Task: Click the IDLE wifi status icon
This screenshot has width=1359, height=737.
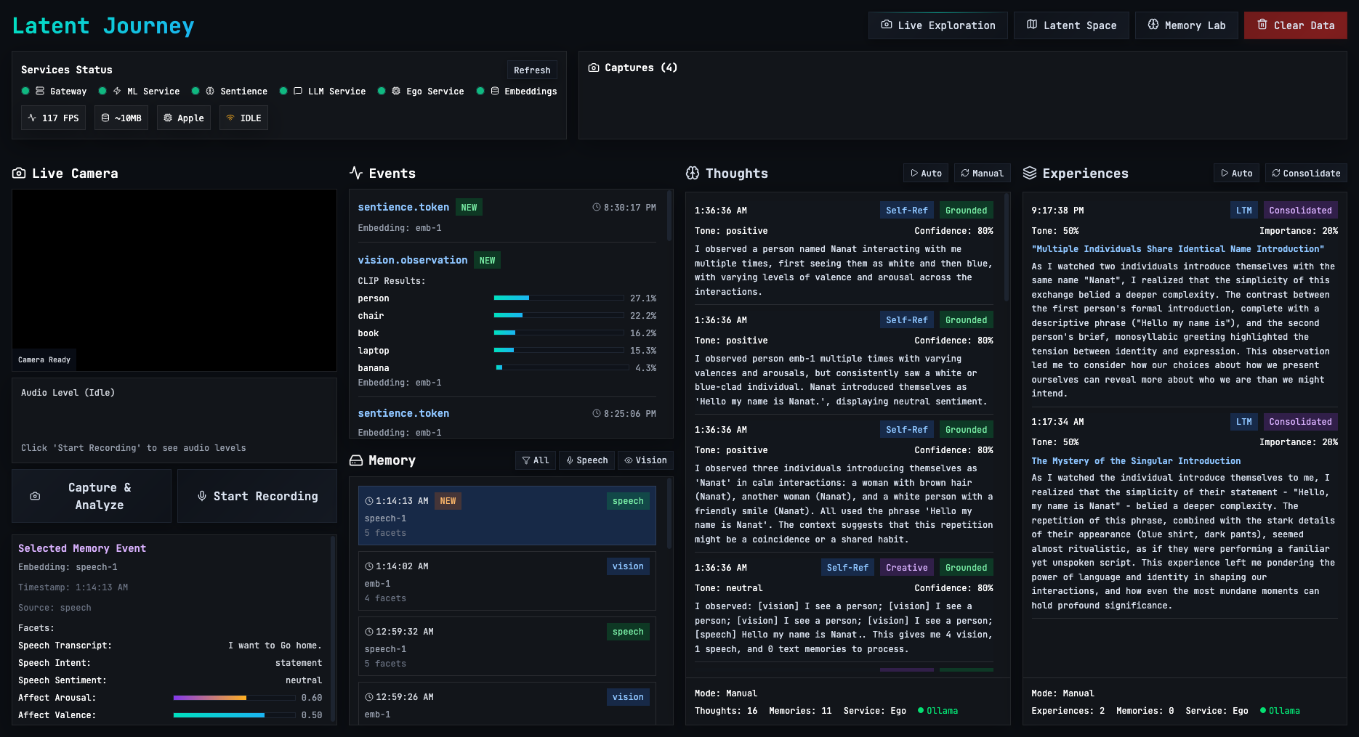Action: point(230,117)
